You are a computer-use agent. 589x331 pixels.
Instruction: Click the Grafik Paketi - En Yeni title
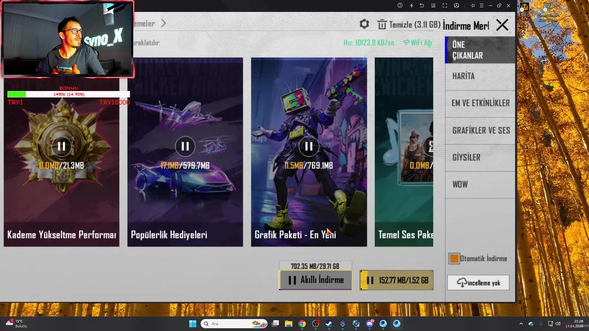click(x=295, y=235)
